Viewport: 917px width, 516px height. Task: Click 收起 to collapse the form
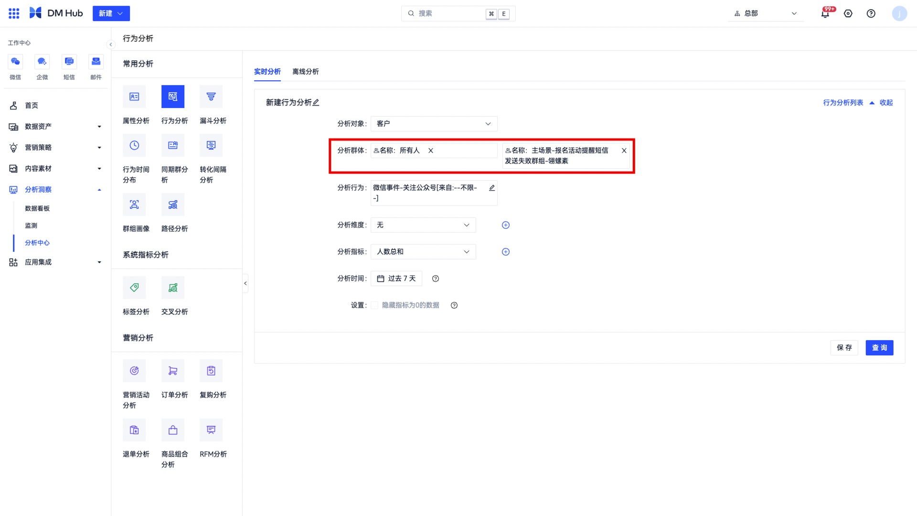pos(886,103)
